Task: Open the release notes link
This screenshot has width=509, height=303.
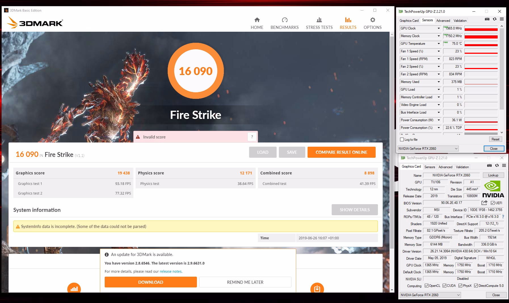Action: coord(171,271)
